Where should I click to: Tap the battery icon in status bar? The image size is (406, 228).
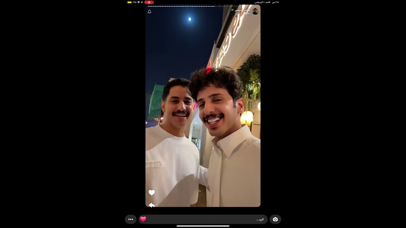(x=129, y=2)
